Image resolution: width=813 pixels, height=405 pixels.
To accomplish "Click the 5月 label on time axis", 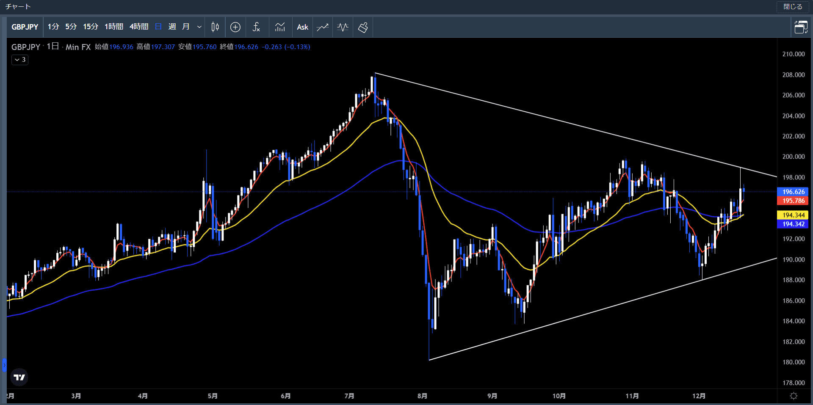I will [x=213, y=396].
